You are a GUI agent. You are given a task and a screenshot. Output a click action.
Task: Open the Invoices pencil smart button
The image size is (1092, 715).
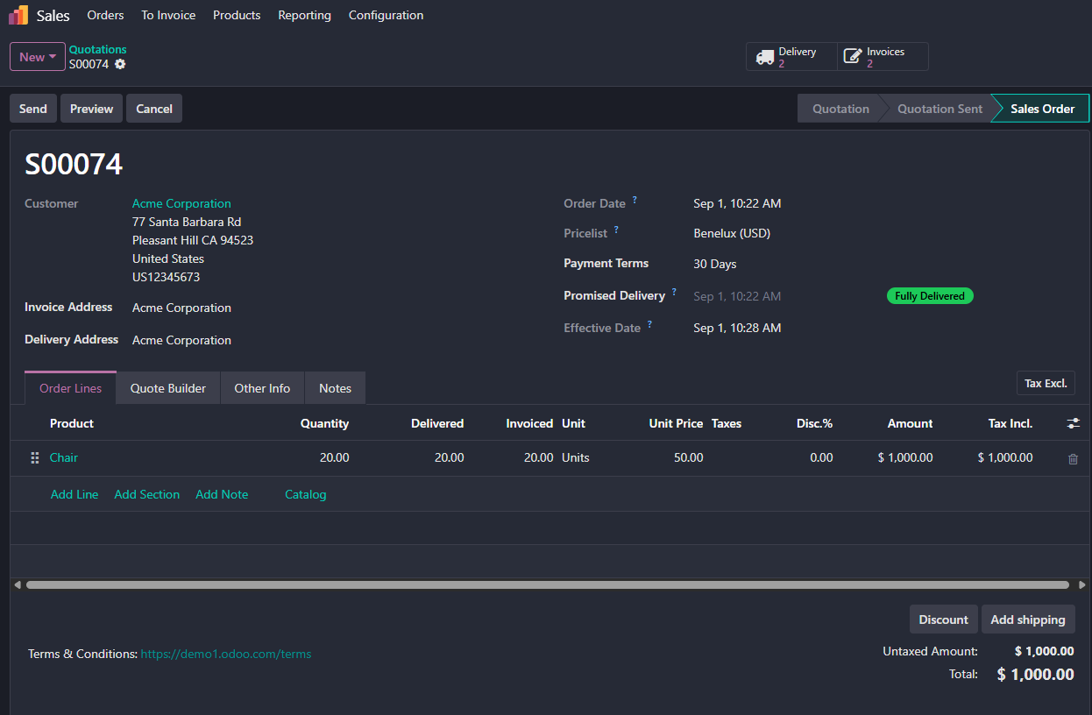coord(883,57)
